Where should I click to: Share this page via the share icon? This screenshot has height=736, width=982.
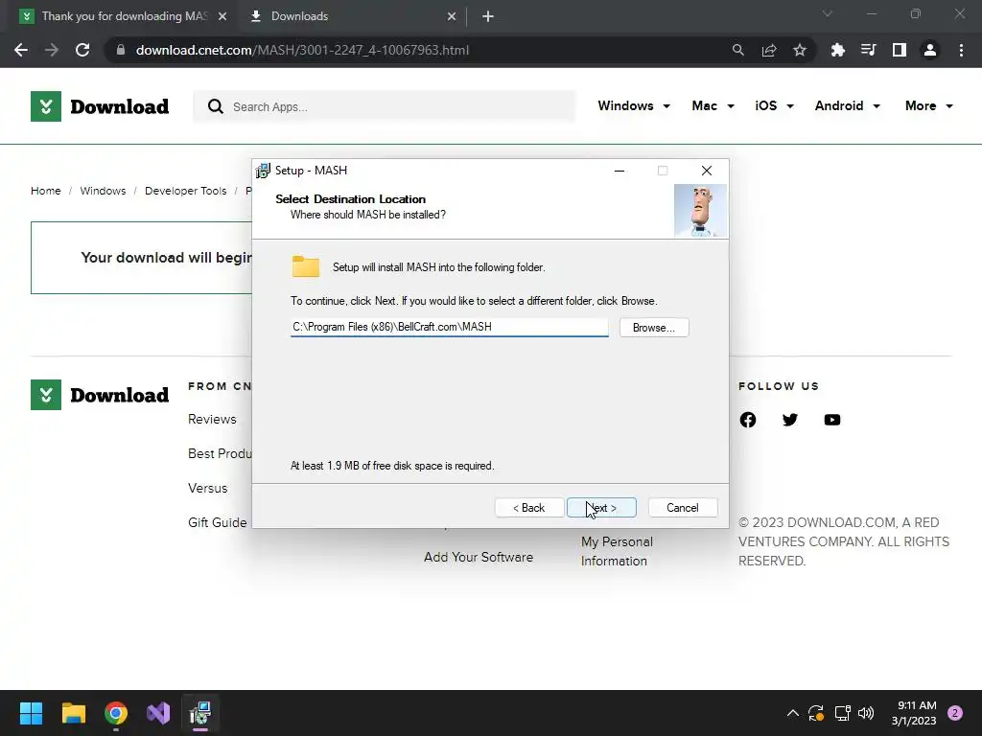click(769, 50)
